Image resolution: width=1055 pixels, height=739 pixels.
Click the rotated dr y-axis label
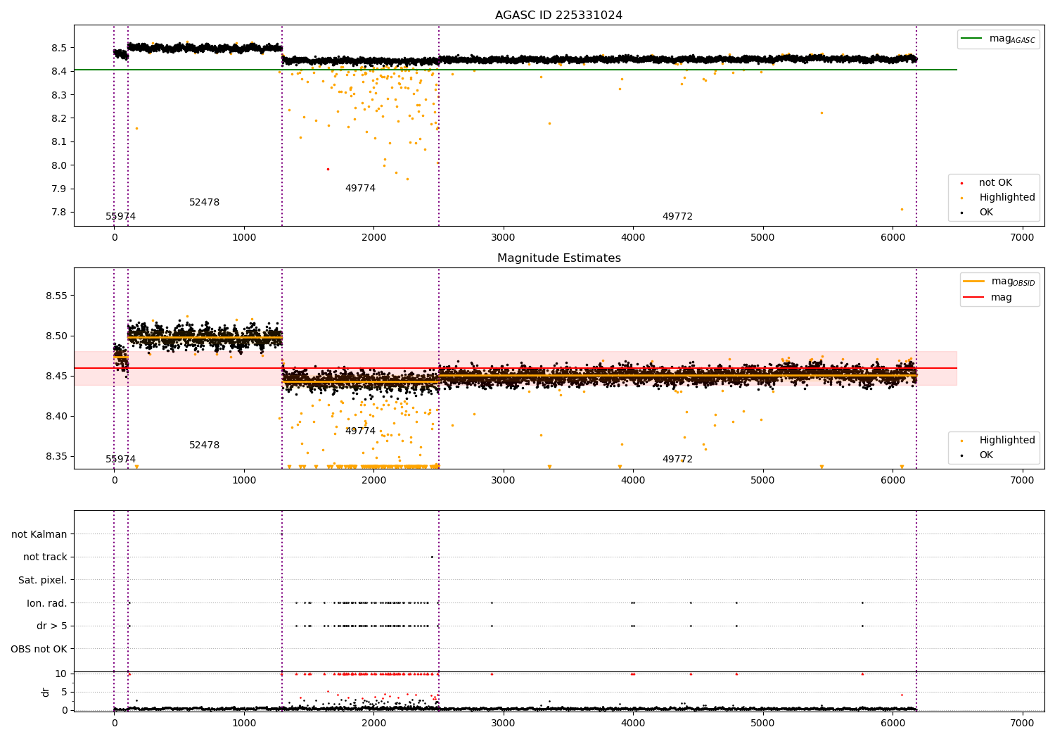(46, 692)
